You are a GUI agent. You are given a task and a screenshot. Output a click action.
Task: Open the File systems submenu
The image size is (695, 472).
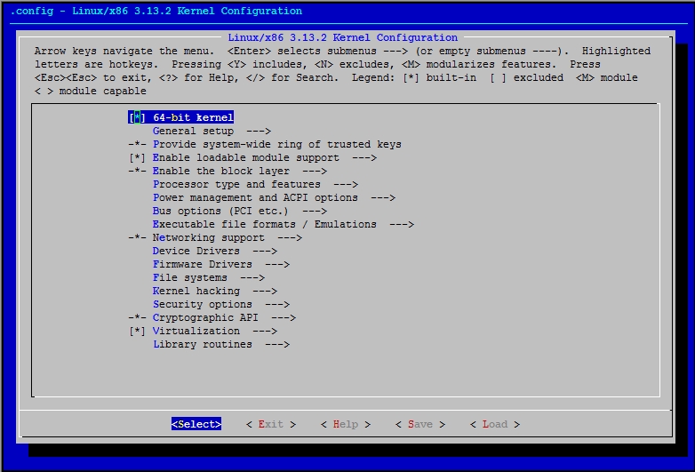click(x=209, y=277)
